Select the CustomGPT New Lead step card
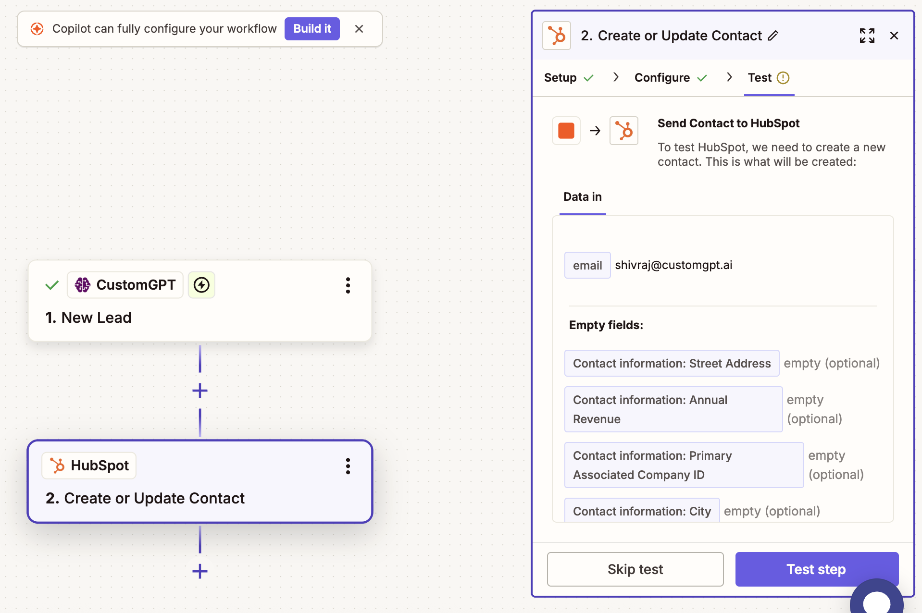 200,301
